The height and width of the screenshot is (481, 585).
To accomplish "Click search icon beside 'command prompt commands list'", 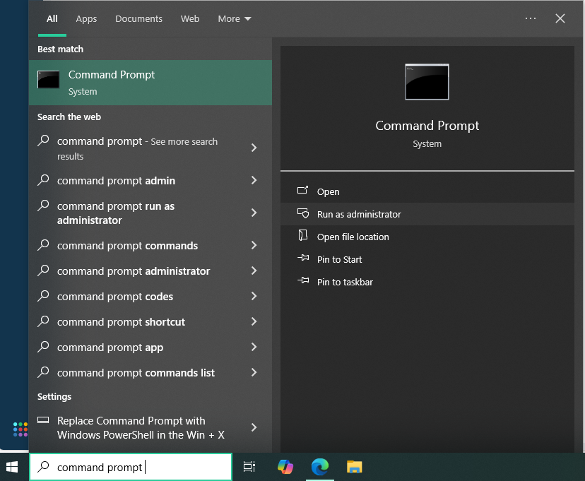I will (43, 372).
